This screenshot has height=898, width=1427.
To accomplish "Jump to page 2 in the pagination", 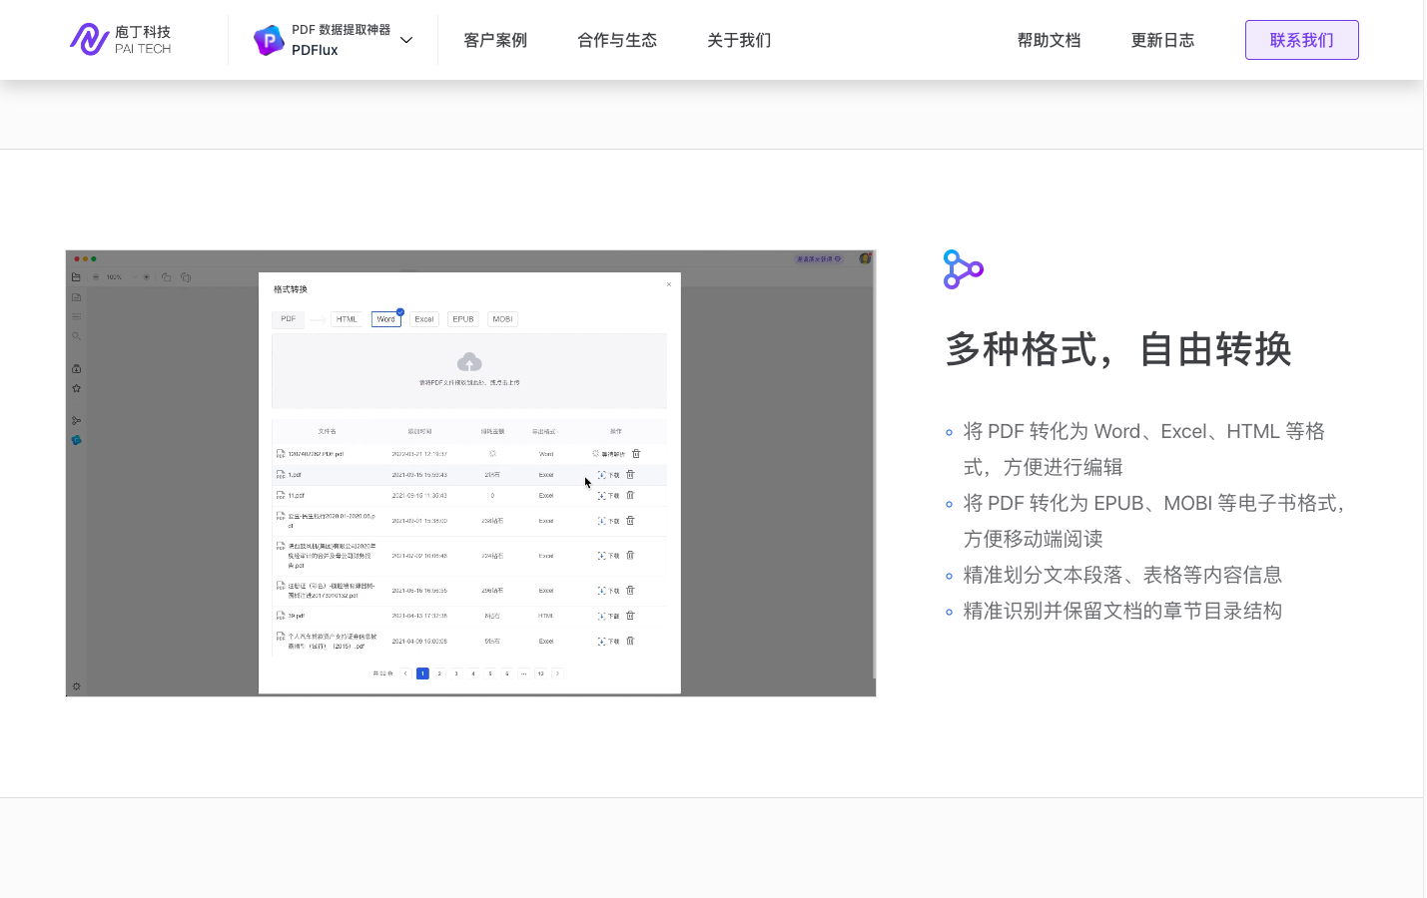I will pyautogui.click(x=439, y=673).
